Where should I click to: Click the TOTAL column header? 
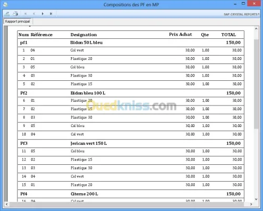pos(228,35)
